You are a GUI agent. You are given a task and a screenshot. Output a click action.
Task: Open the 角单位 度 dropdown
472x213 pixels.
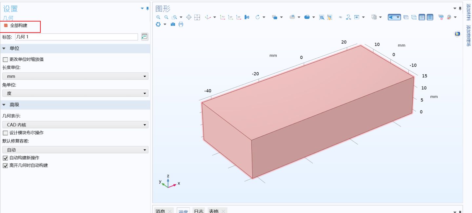pyautogui.click(x=75, y=93)
